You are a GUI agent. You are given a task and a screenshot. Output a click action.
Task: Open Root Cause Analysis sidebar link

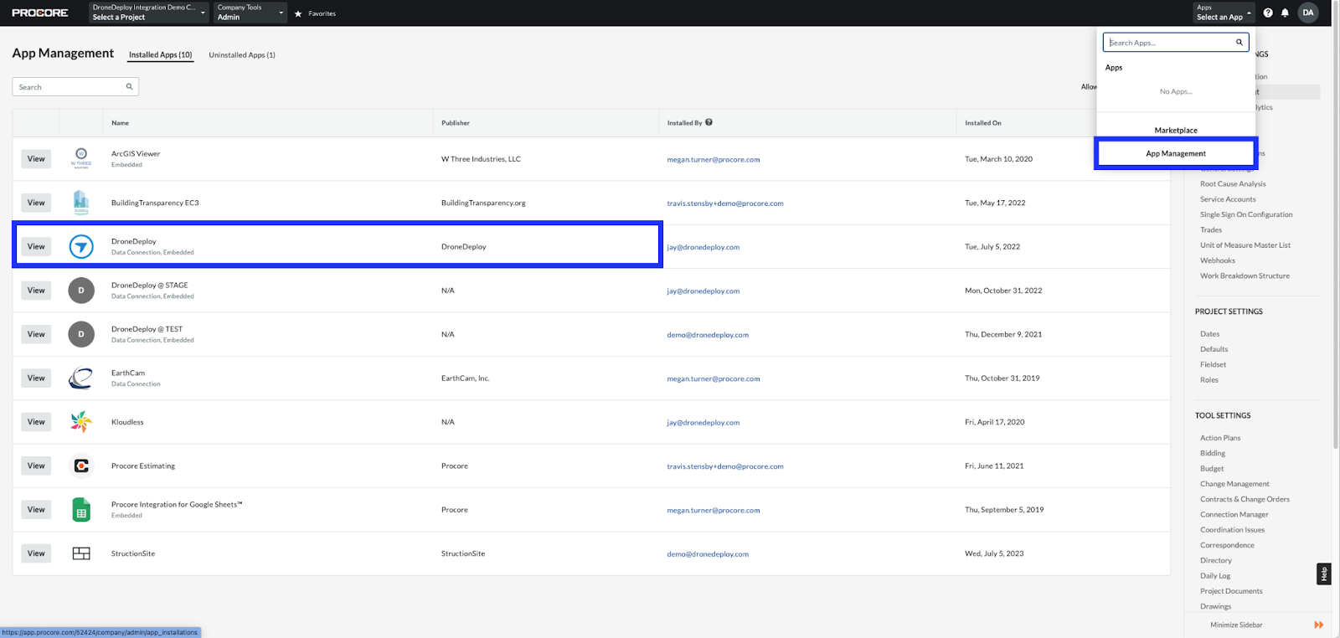pos(1233,184)
